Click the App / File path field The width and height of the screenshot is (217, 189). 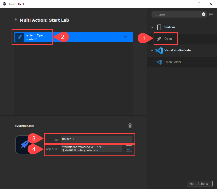[x=91, y=149]
